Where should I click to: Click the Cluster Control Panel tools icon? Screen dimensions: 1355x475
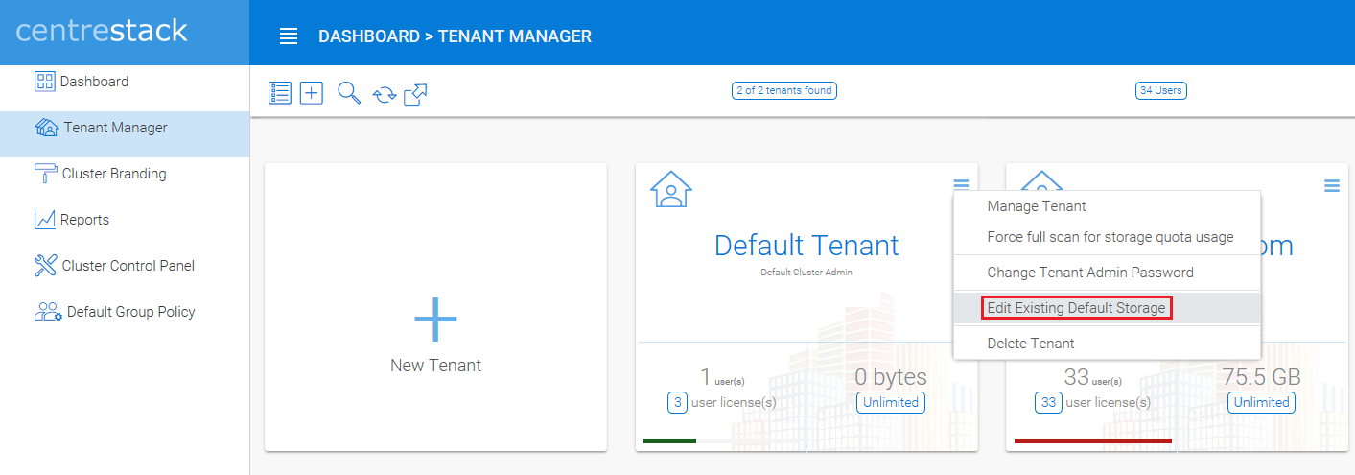pyautogui.click(x=45, y=266)
